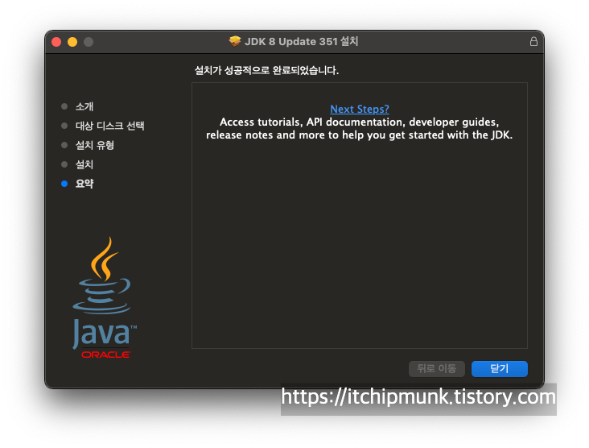The image size is (589, 448).
Task: Click the Access tutorials description text
Action: 359,128
